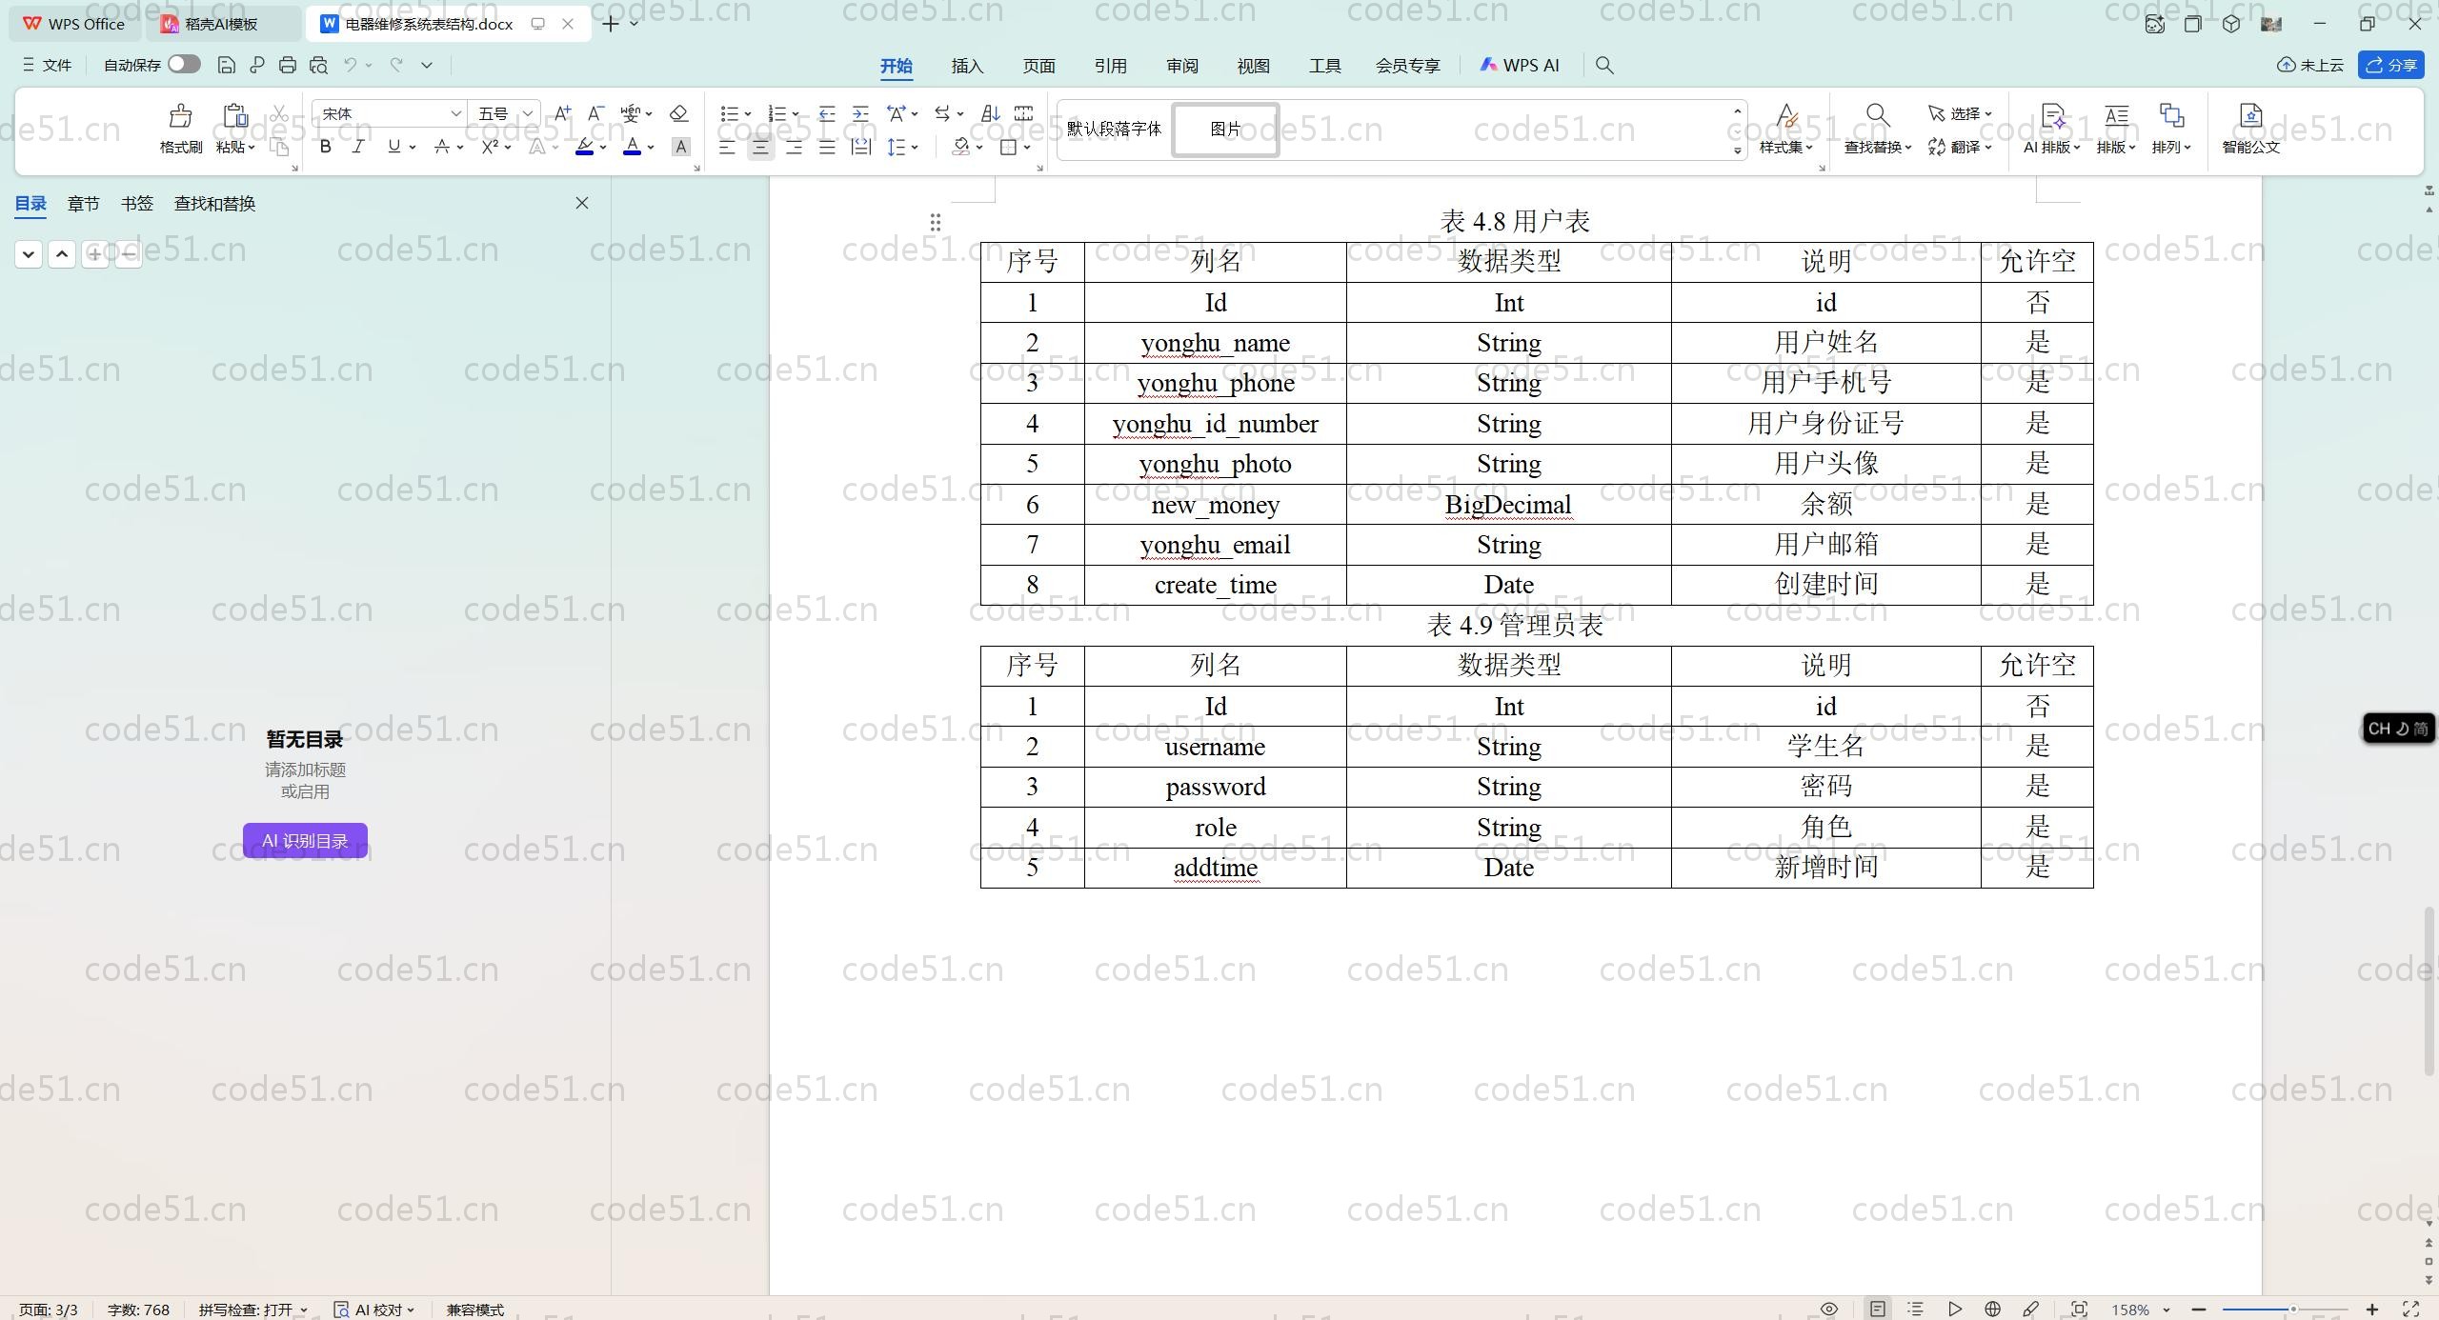
Task: Toggle the 自动保存 switch off
Action: [182, 64]
